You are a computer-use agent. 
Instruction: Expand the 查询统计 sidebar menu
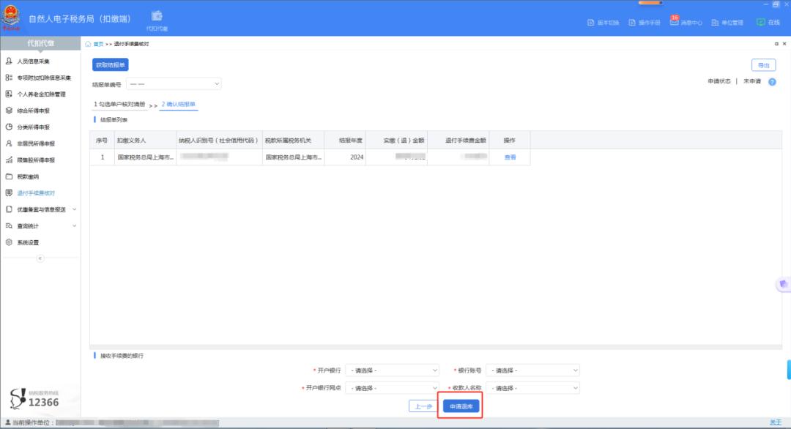tap(42, 226)
